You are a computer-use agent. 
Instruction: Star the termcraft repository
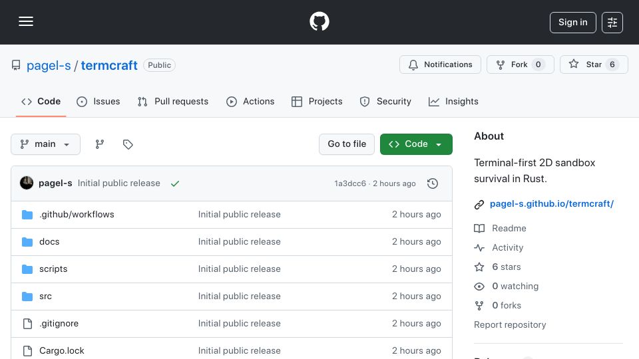point(594,64)
